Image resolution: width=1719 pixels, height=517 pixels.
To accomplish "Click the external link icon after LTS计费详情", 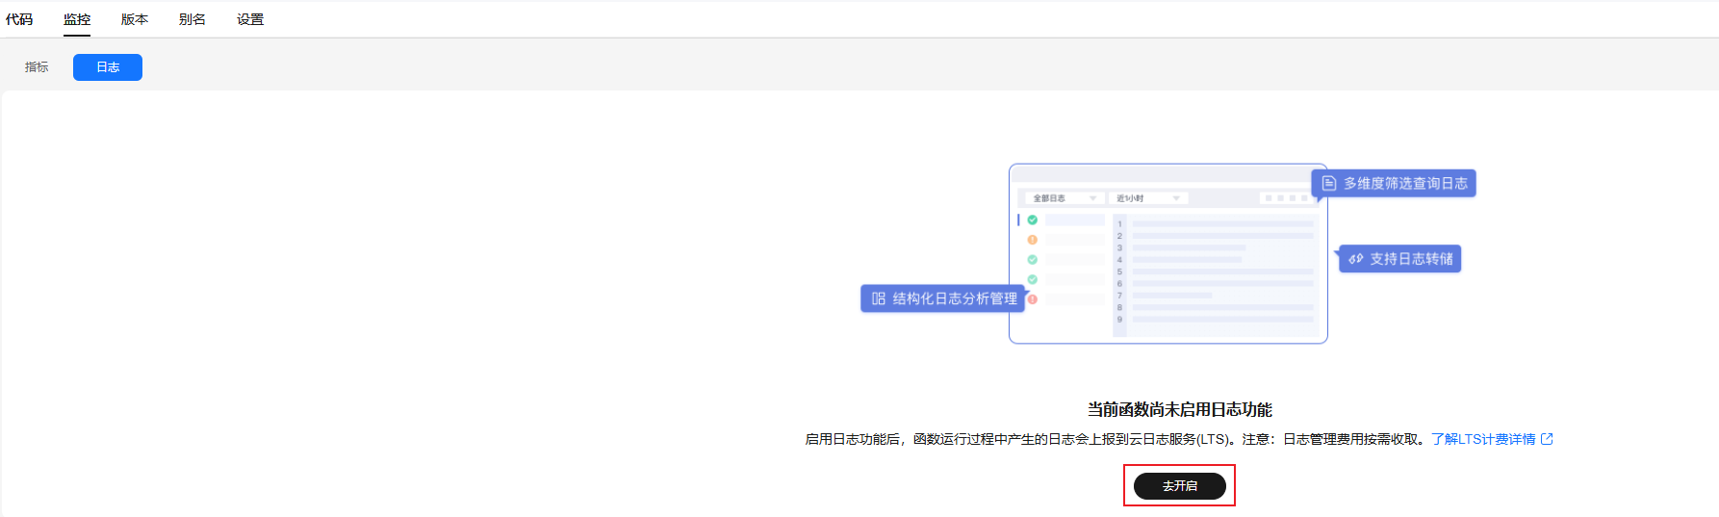I will 1547,439.
